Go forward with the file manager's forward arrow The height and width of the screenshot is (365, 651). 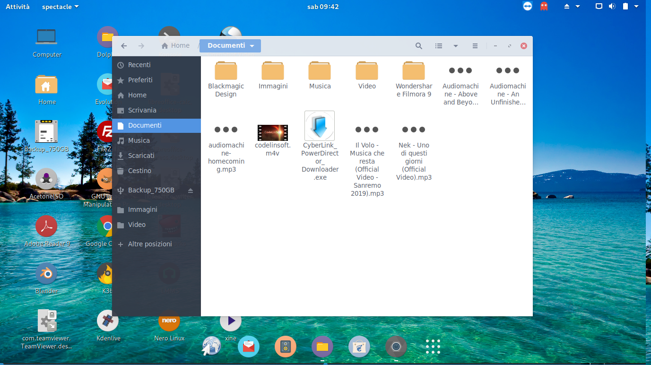coord(141,46)
